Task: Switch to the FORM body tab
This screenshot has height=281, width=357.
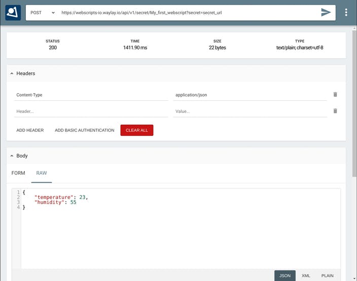Action: (x=18, y=173)
